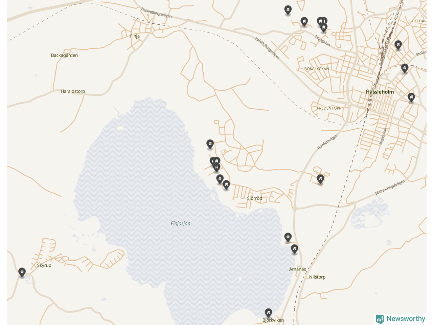Select the house marker near Skyrup

tap(22, 272)
